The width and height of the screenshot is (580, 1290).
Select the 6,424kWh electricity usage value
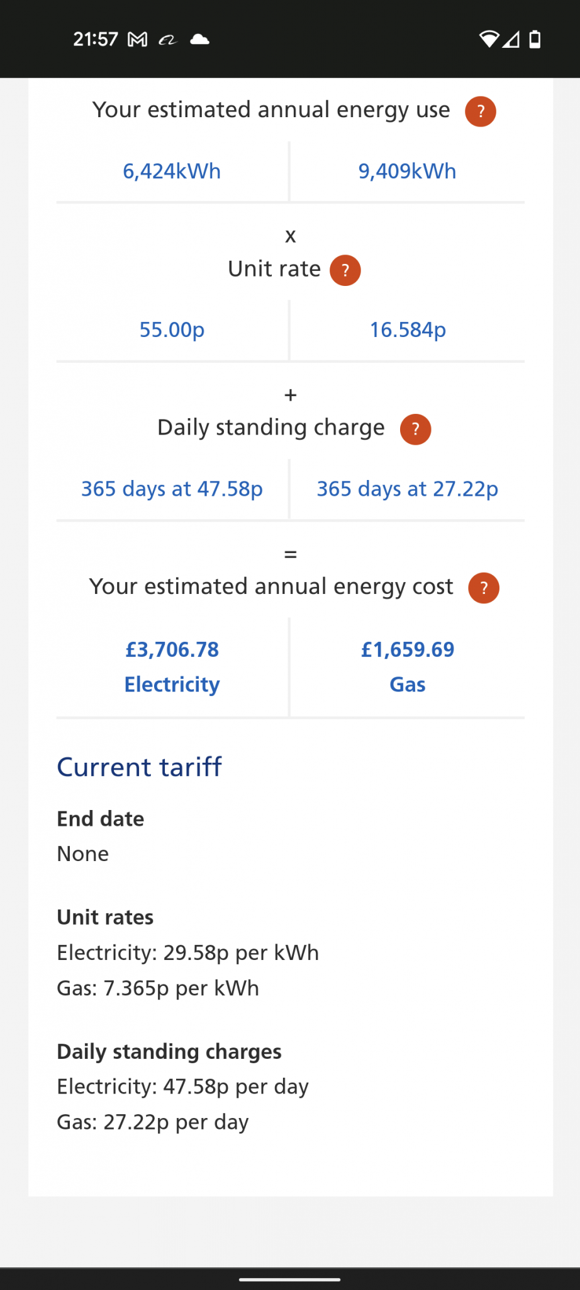(172, 171)
